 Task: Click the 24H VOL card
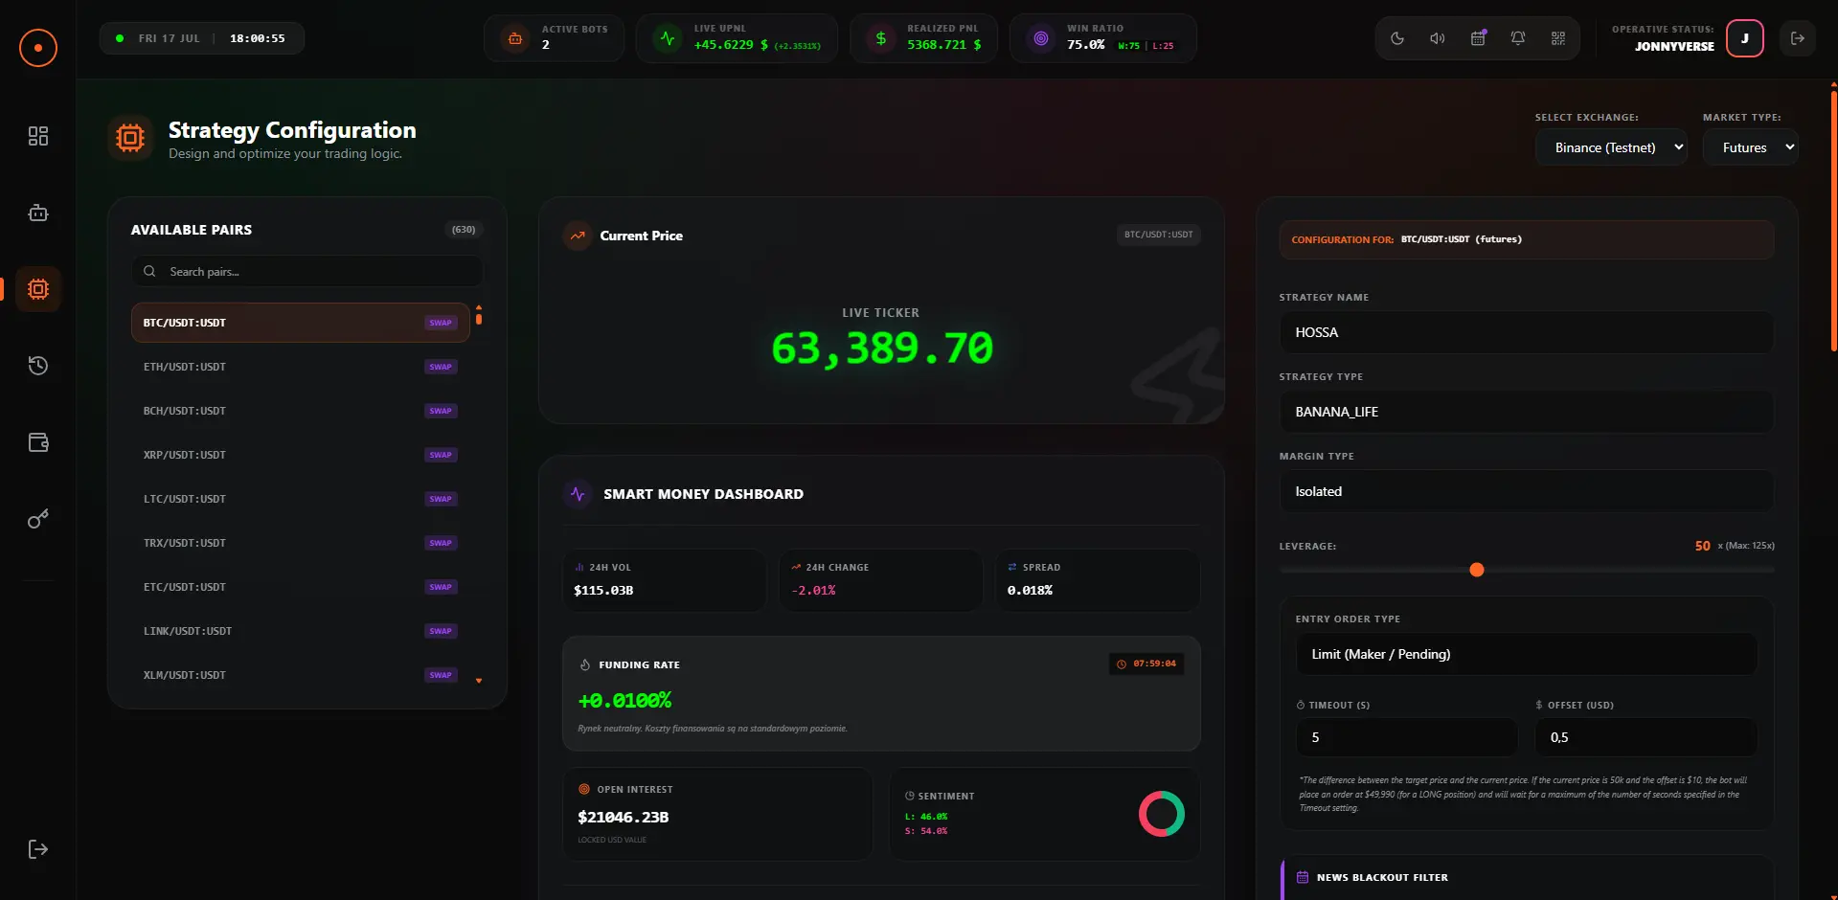(664, 580)
